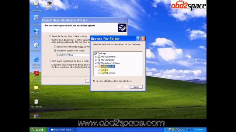236x132 pixels.
Task: Open the My Documents desktop icon
Action: coord(36,6)
